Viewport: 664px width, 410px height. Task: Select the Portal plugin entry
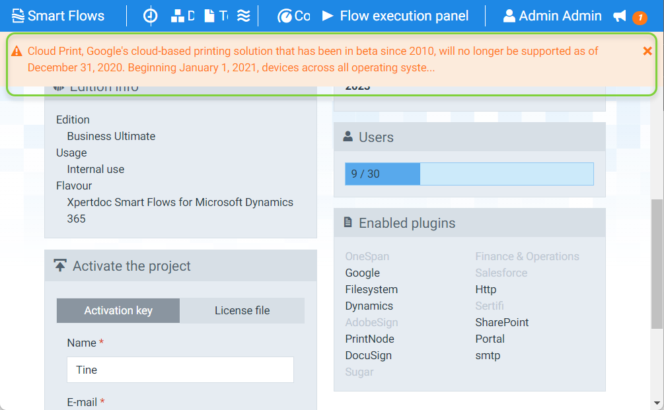point(490,339)
